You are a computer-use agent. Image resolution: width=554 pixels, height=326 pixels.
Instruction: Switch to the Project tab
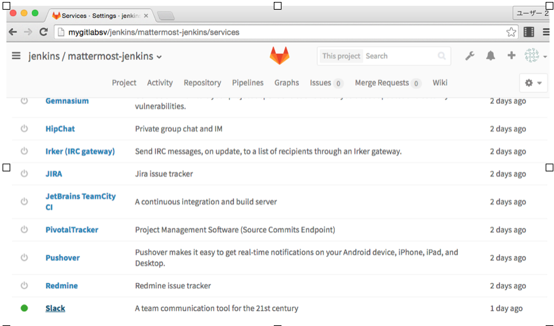pyautogui.click(x=124, y=83)
